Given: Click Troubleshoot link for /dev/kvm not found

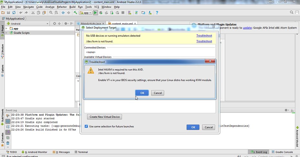Looking at the screenshot, I should 204,41.
